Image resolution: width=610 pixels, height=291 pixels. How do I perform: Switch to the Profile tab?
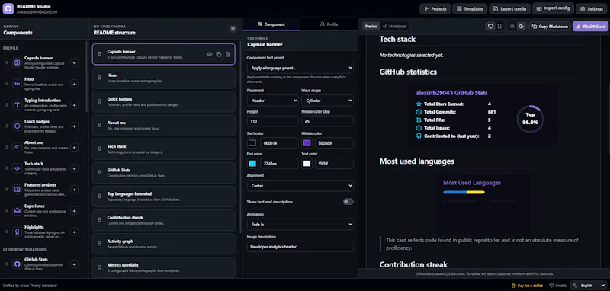click(329, 24)
